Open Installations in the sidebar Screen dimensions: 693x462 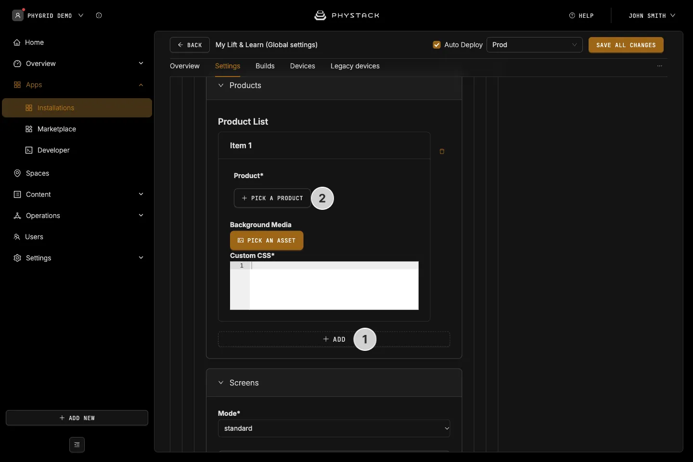77,108
